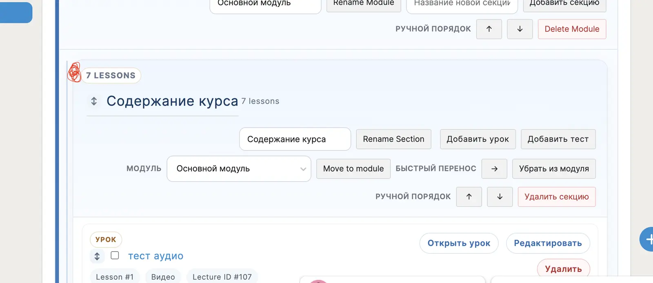Viewport: 653px width, 283px height.
Task: Click the section name input field
Action: coord(295,139)
